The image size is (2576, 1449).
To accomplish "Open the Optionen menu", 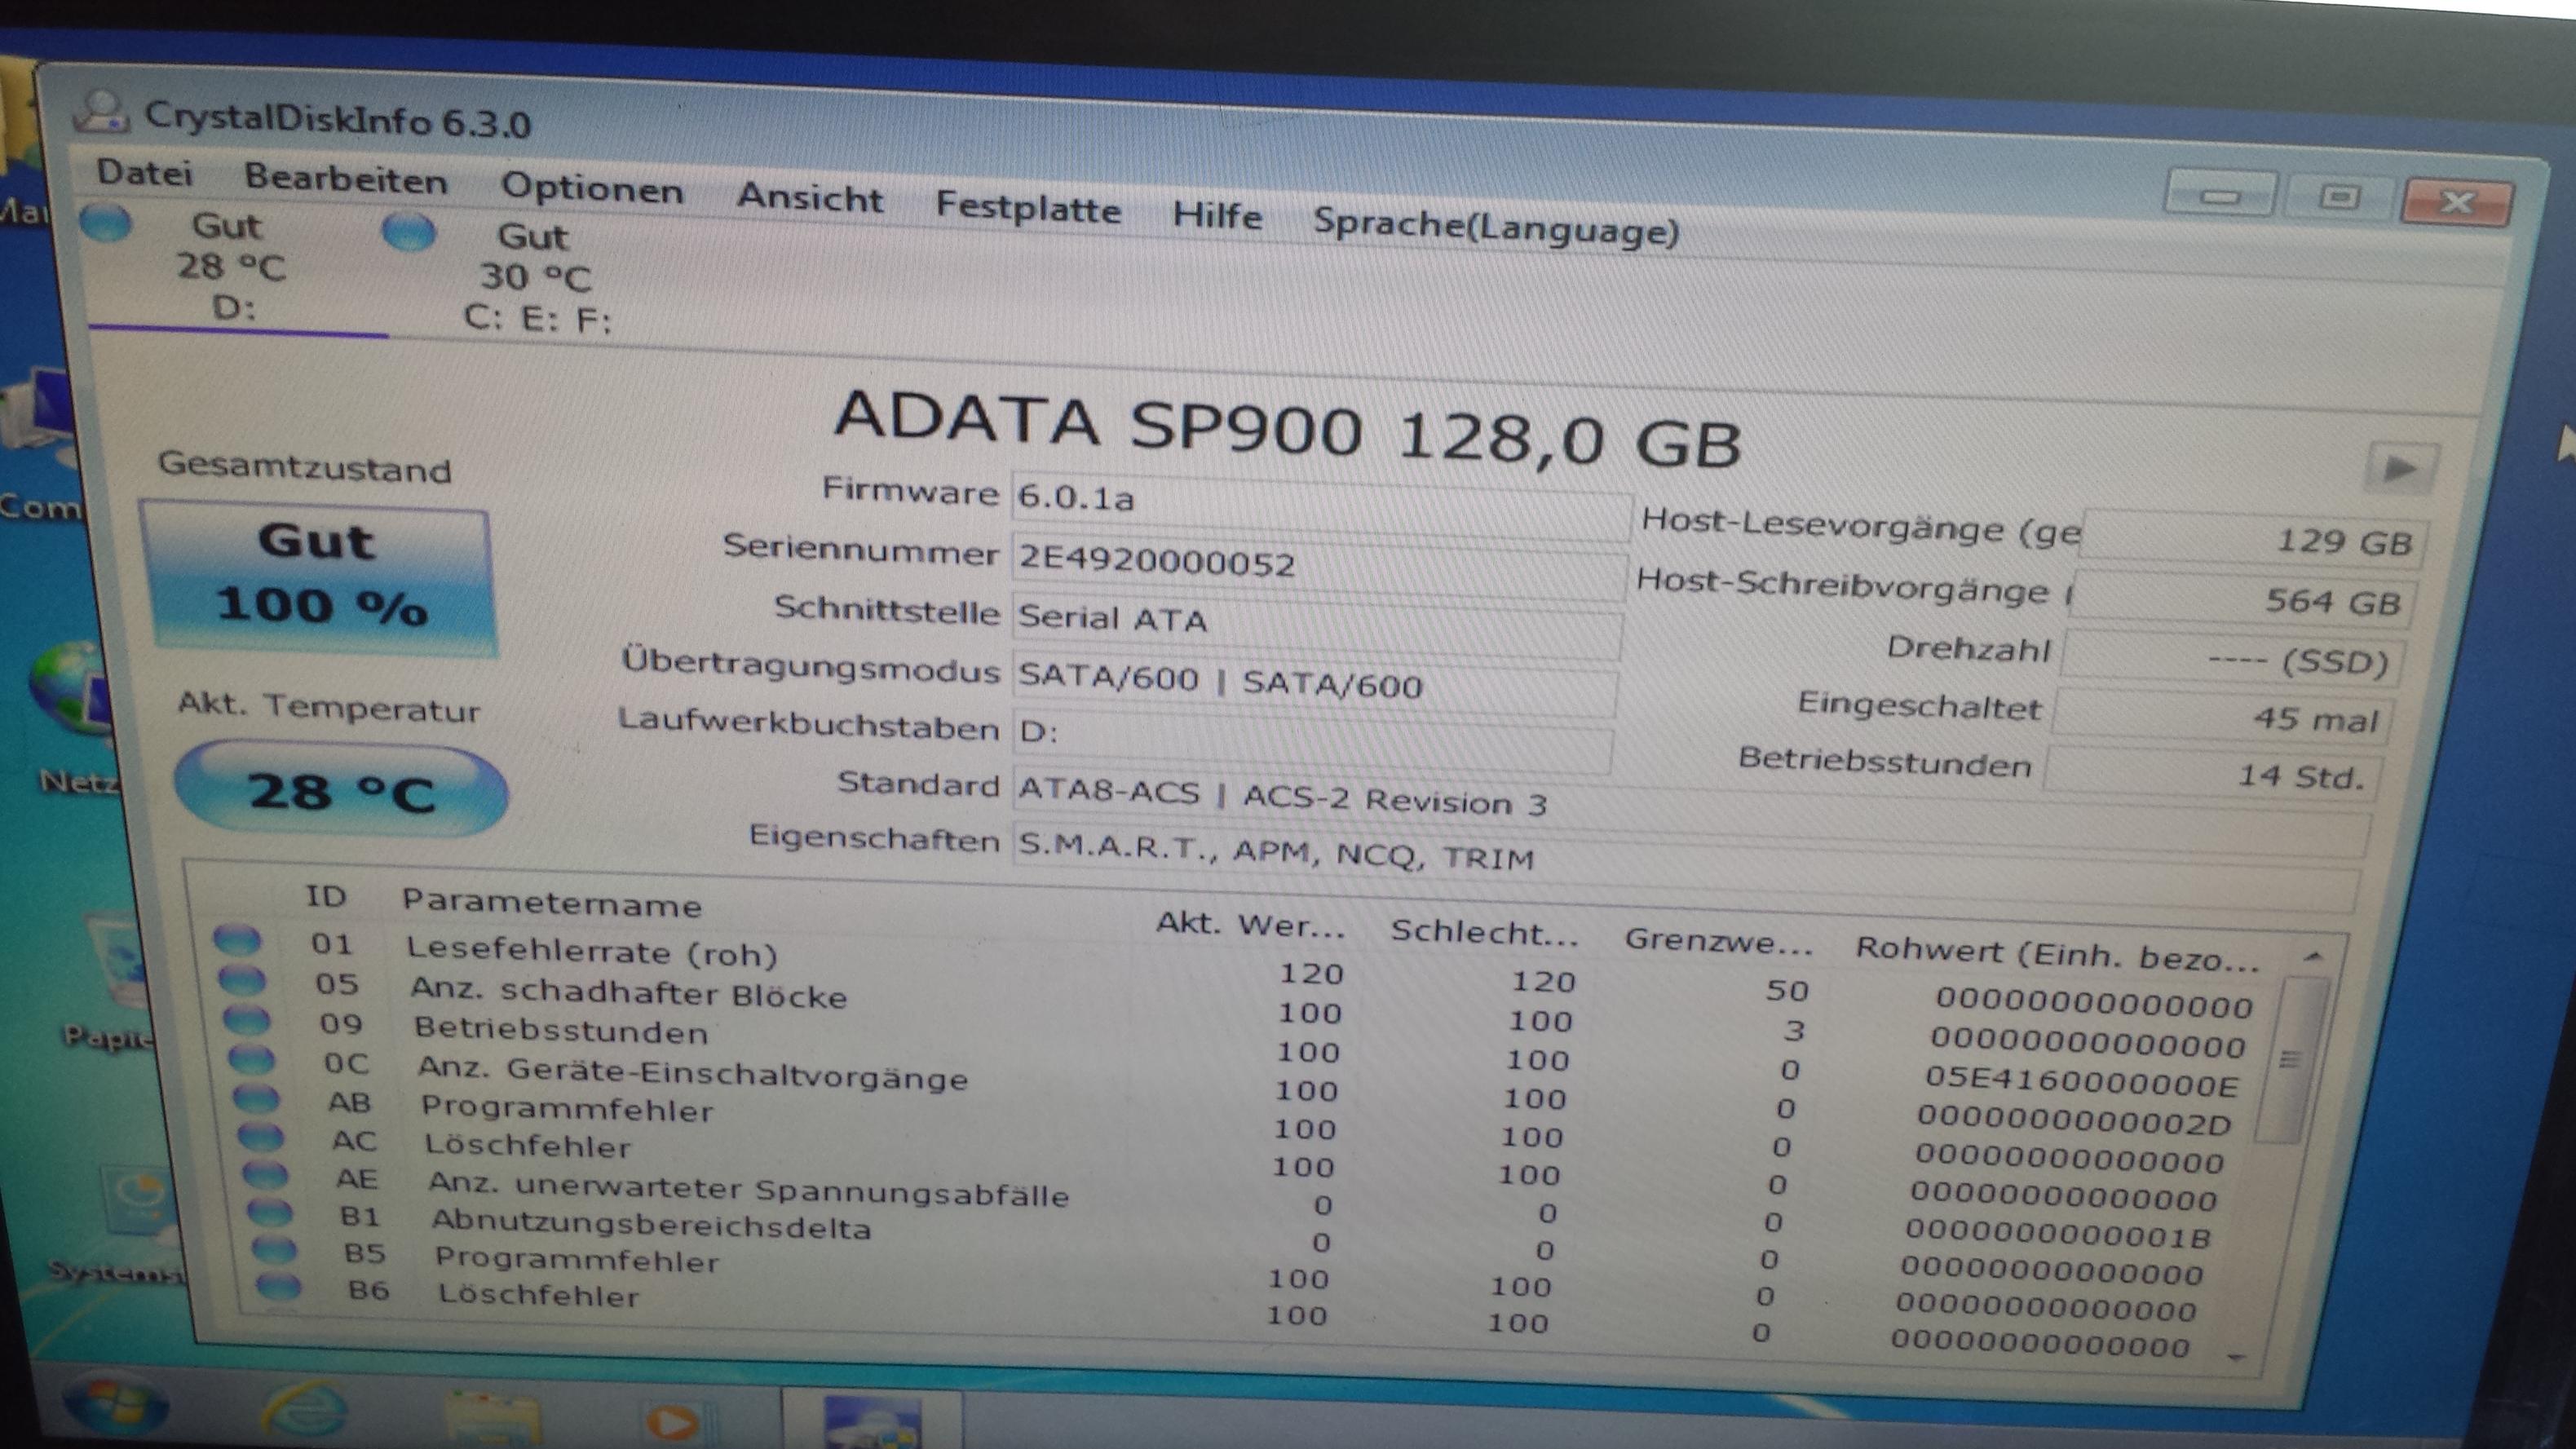I will [x=592, y=188].
